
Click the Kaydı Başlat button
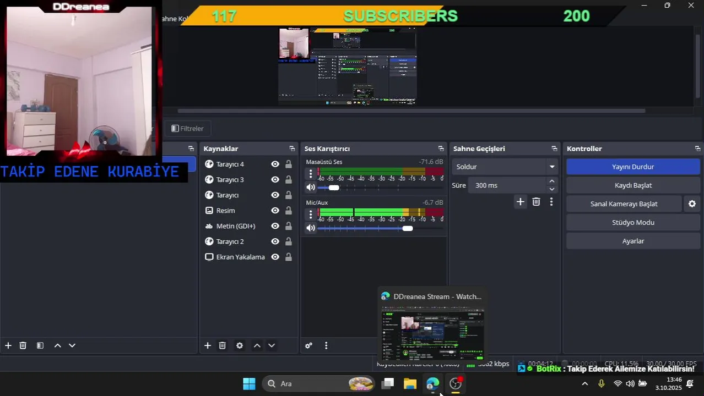click(633, 185)
